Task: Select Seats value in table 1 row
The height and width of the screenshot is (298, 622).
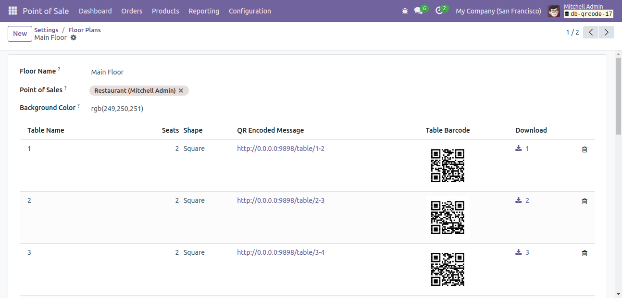Action: click(177, 149)
